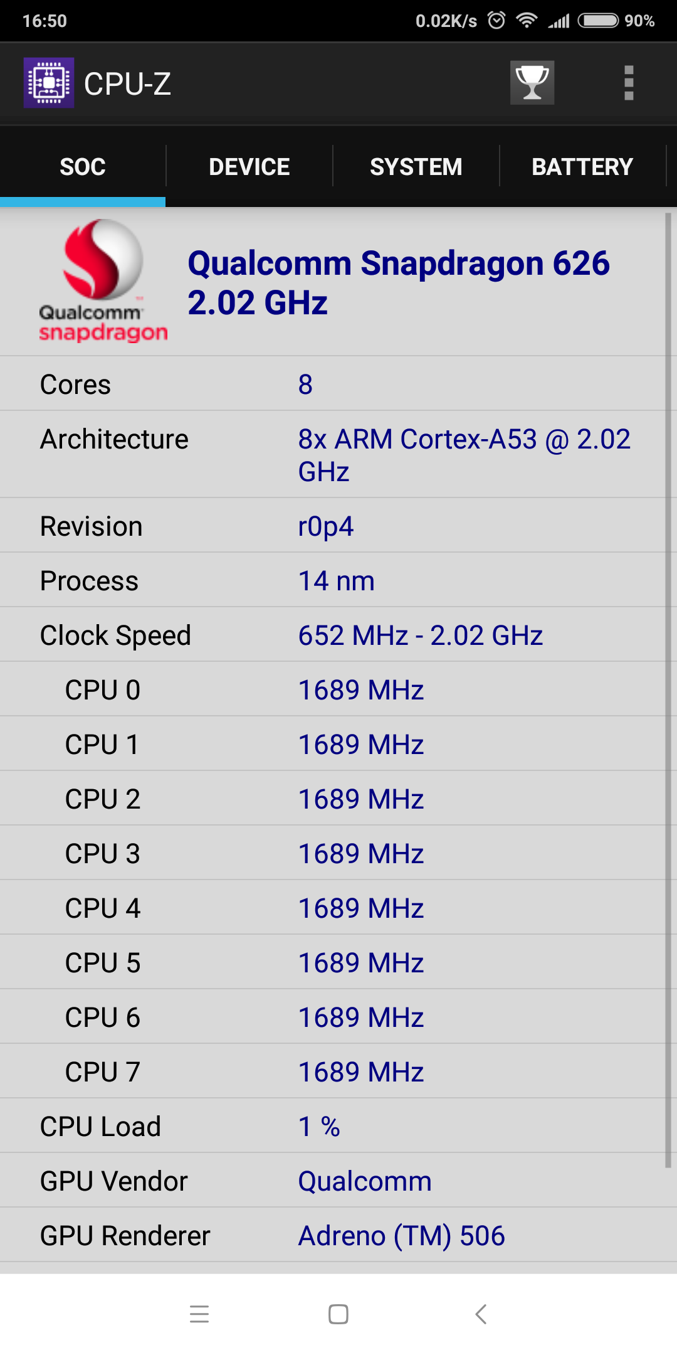
Task: Tap the Architecture Cortex-A53 row
Action: click(332, 455)
